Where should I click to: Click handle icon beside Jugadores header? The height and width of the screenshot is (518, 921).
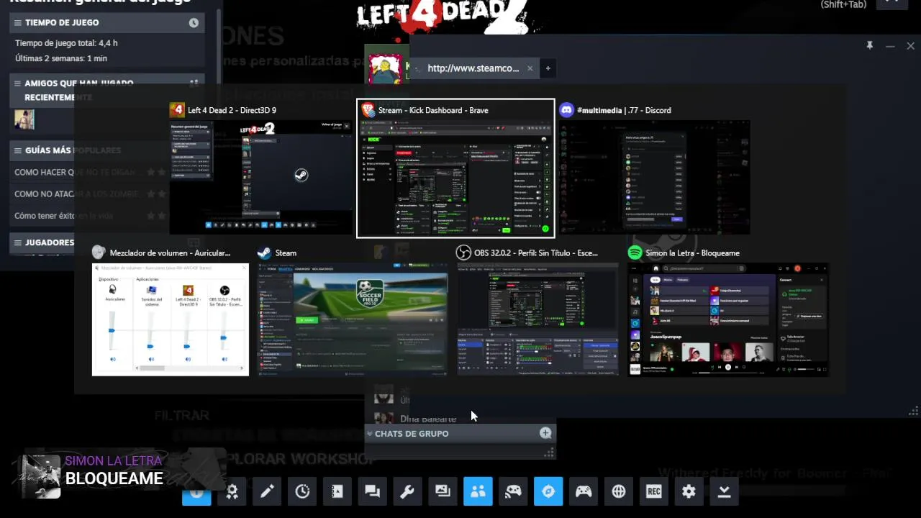17,242
